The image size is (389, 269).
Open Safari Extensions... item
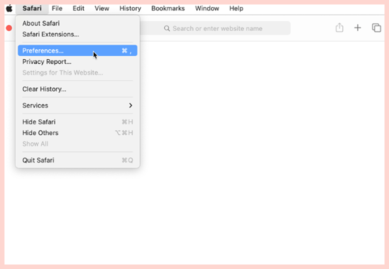pyautogui.click(x=50, y=34)
